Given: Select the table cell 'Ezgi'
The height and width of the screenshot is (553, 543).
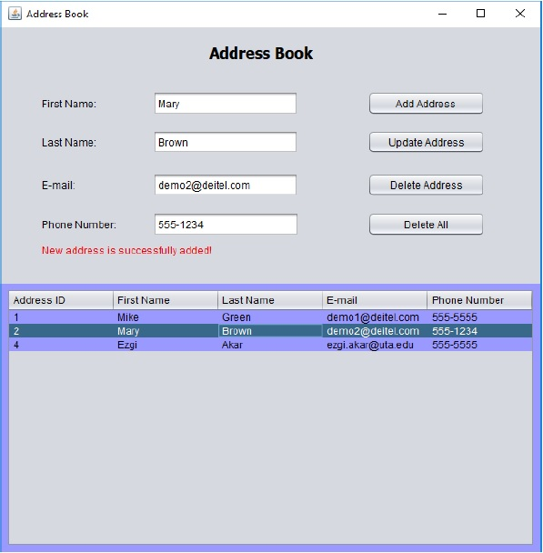Looking at the screenshot, I should [166, 345].
